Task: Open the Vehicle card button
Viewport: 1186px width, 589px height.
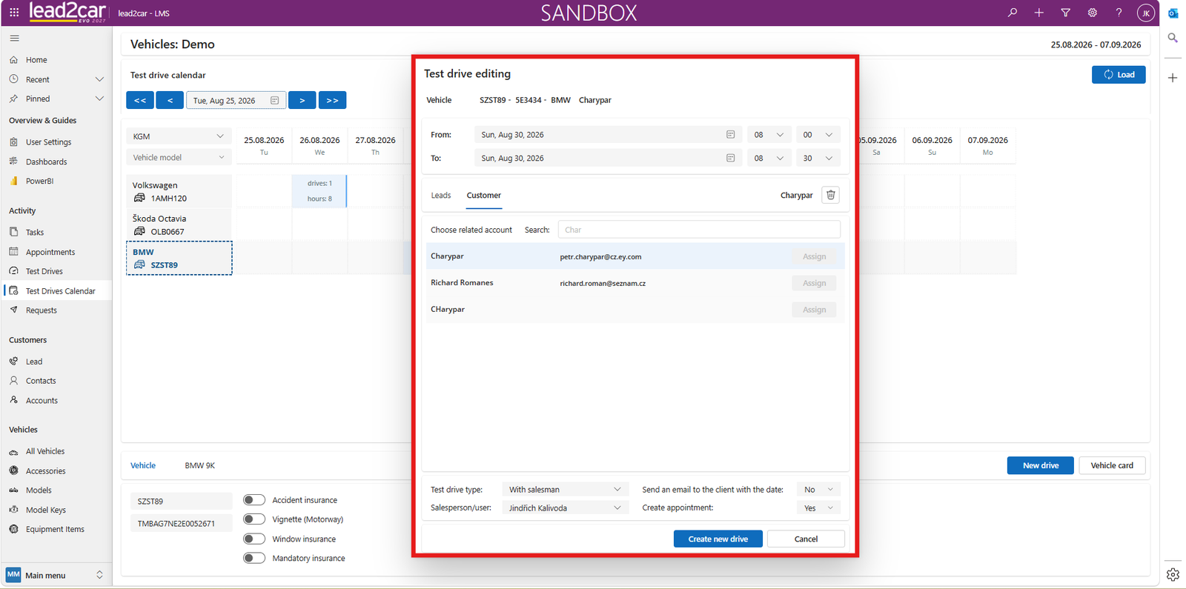Action: (x=1112, y=465)
